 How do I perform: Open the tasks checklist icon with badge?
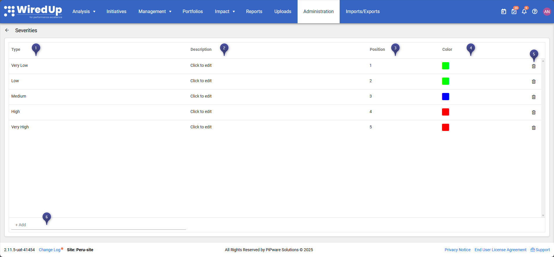[514, 12]
